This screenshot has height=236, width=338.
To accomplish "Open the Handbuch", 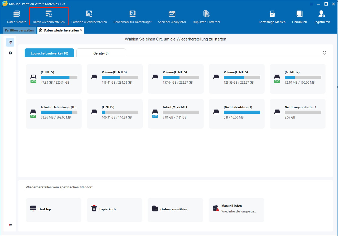I will click(x=300, y=17).
